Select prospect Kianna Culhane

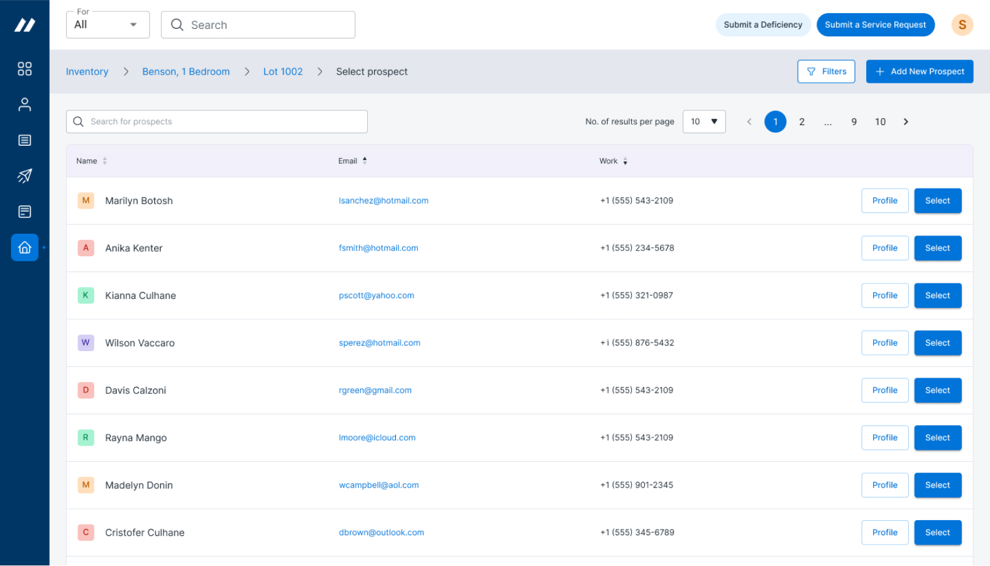point(937,295)
